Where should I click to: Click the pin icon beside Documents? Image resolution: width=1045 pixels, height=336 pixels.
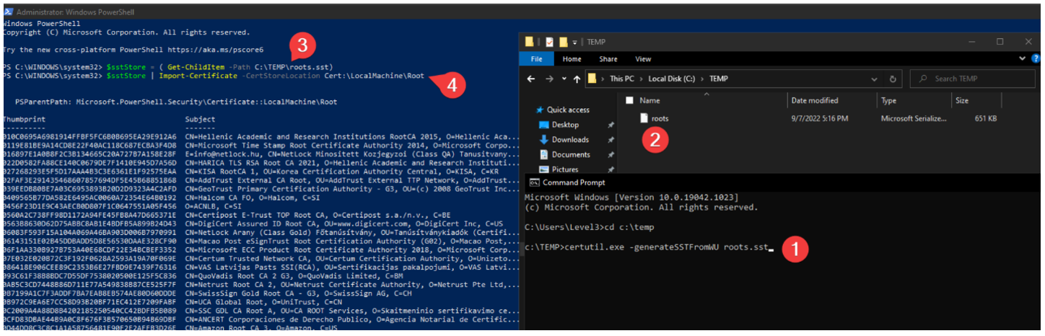[611, 154]
